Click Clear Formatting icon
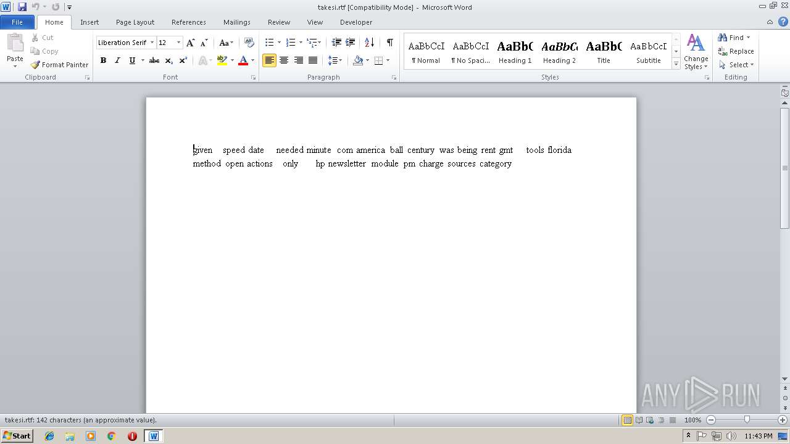The image size is (790, 444). 249,43
